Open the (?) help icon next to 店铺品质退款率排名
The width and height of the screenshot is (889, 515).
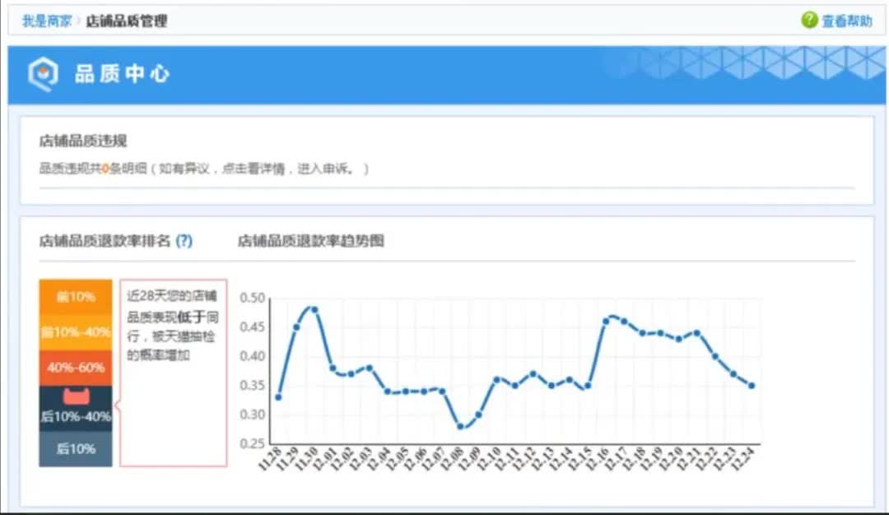pyautogui.click(x=183, y=241)
